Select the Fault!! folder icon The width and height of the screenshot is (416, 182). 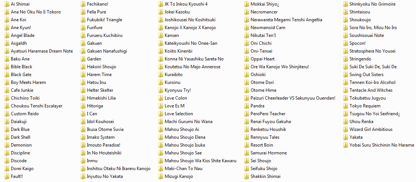(x=7, y=176)
